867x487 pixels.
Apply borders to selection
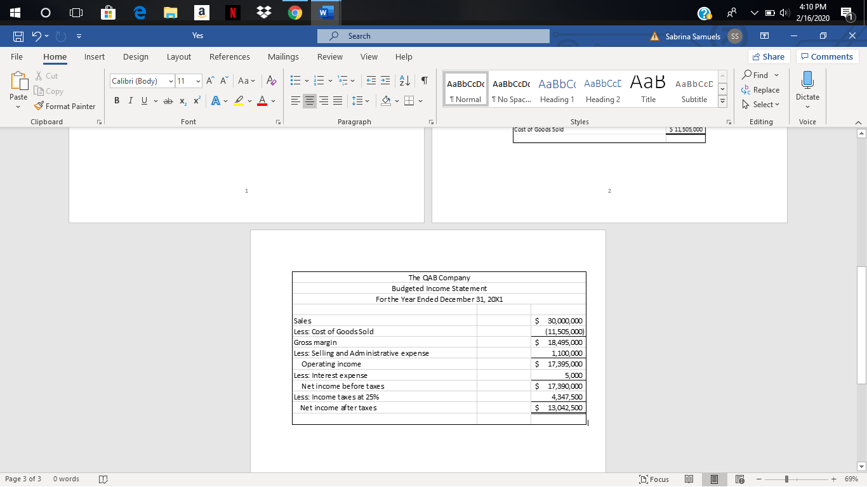pos(409,101)
